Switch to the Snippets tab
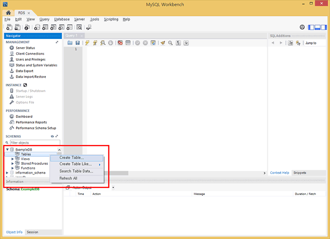 [x=300, y=173]
